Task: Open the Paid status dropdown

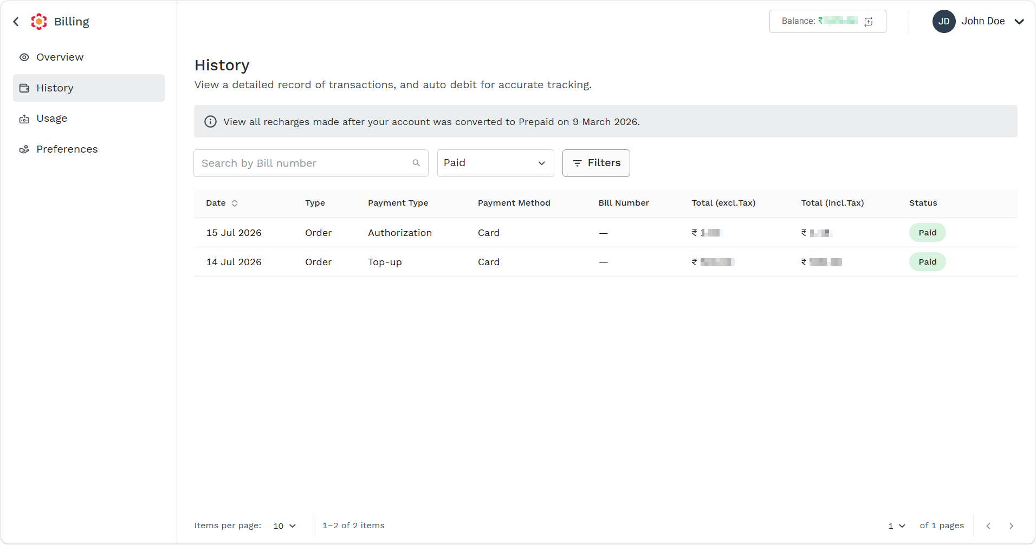Action: [496, 163]
